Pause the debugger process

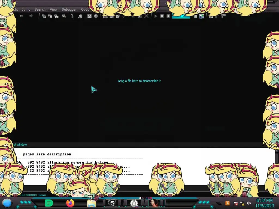(162, 16)
